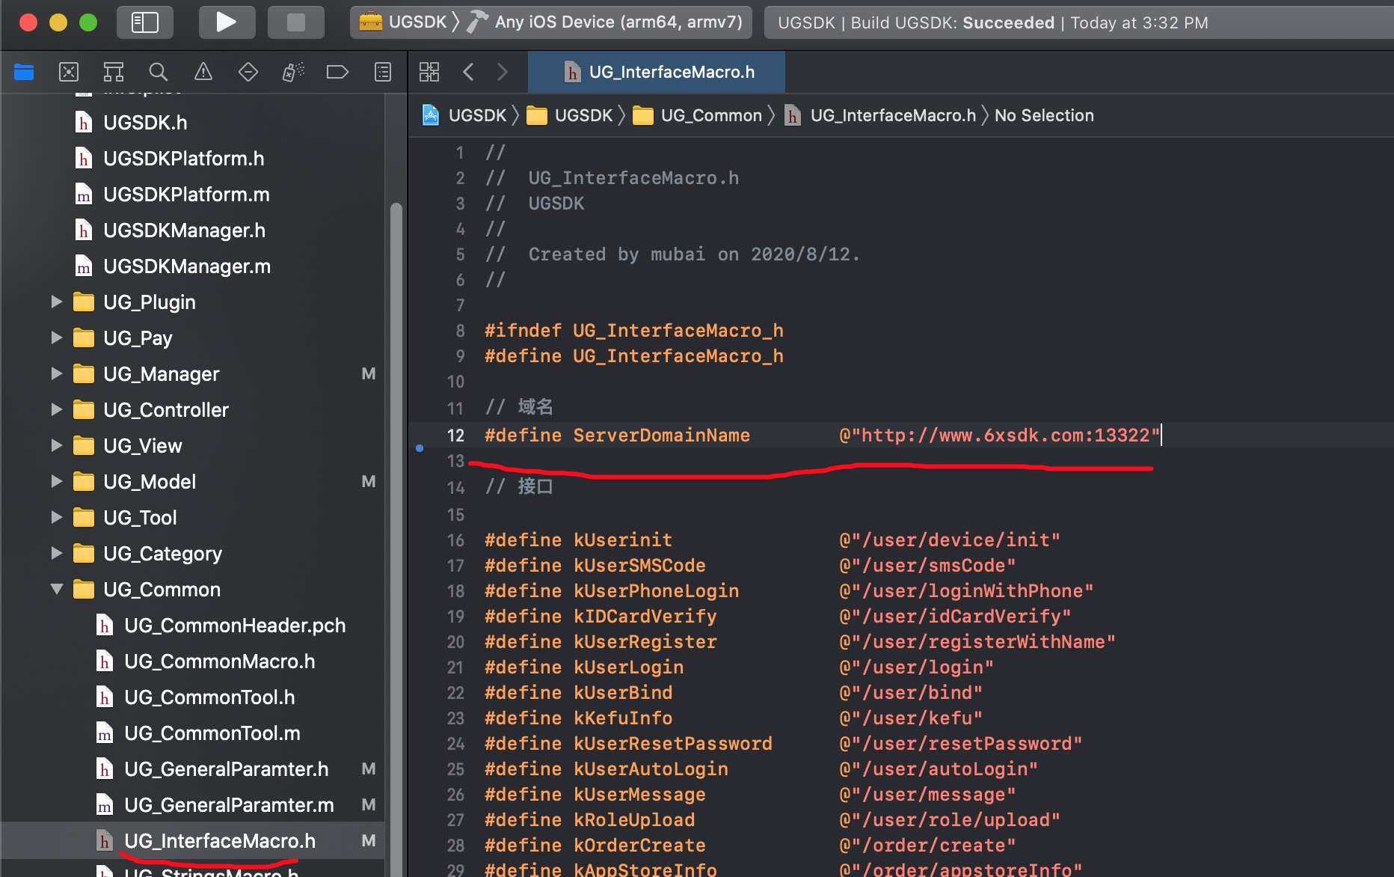Select UG_InterfaceMacro.h in navigator
The width and height of the screenshot is (1394, 877).
pos(193,840)
